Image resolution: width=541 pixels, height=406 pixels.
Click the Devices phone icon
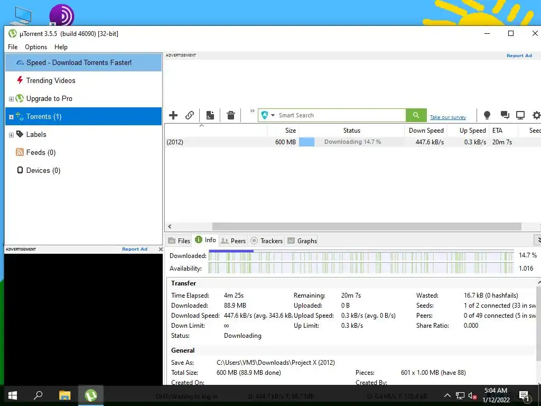tap(20, 170)
